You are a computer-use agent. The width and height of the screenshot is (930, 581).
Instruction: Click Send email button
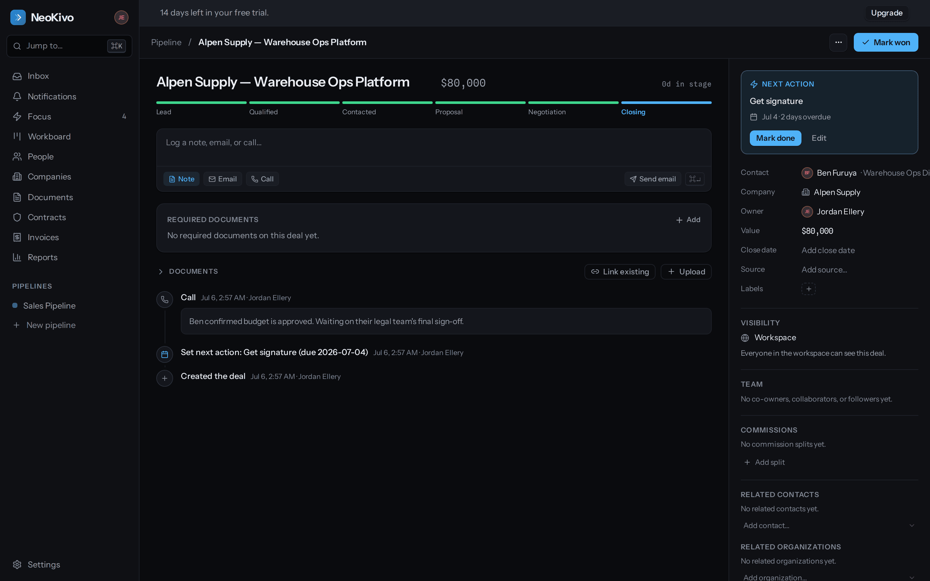click(653, 179)
